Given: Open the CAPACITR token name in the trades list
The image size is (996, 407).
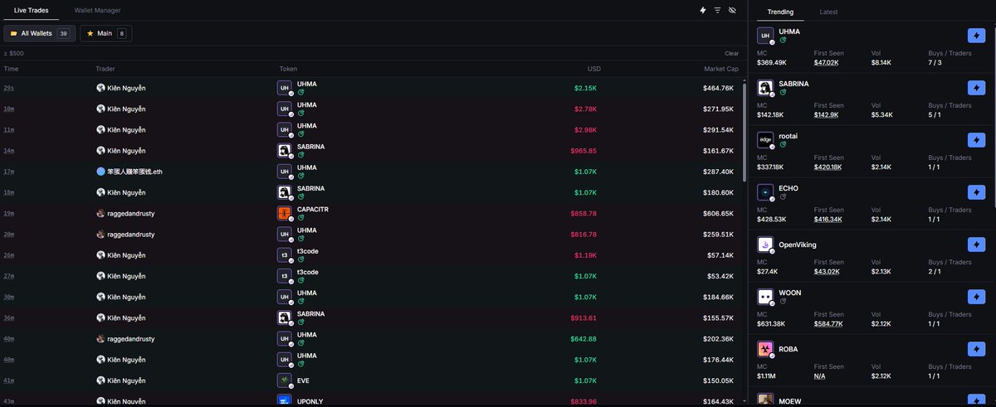Looking at the screenshot, I should (313, 209).
